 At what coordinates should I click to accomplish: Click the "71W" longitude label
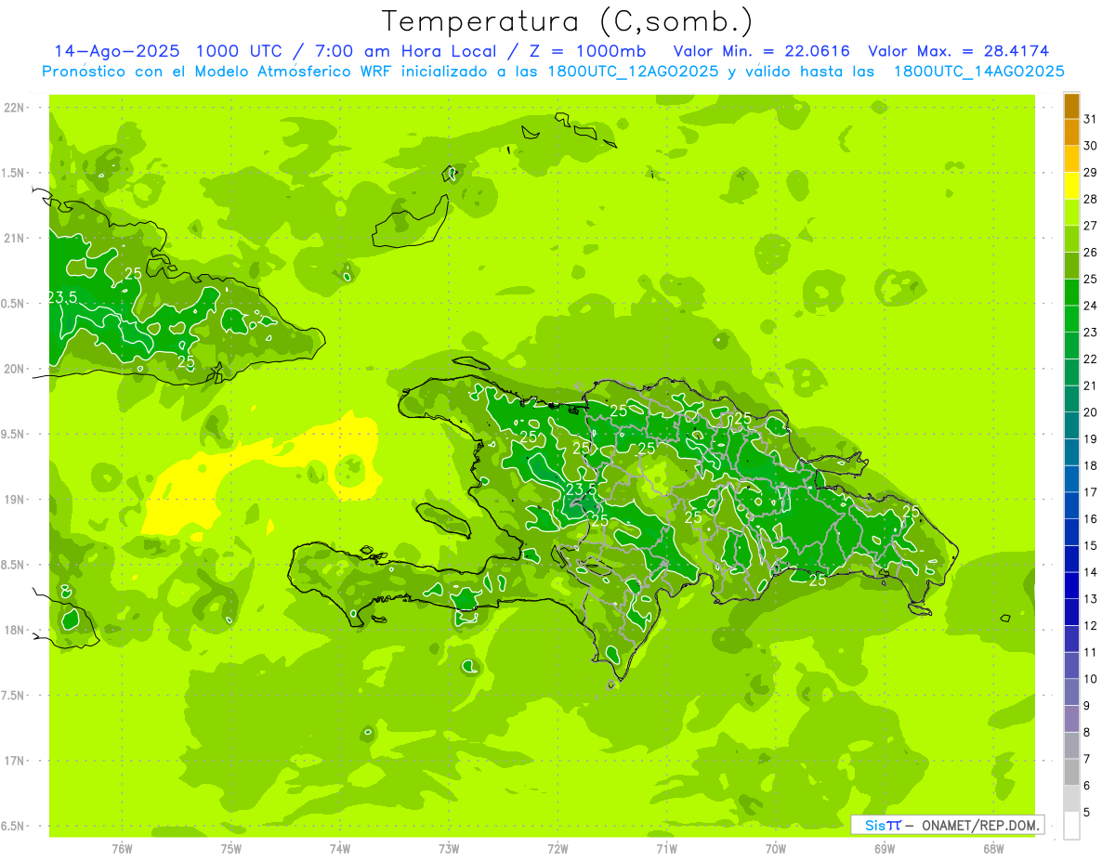coord(666,849)
